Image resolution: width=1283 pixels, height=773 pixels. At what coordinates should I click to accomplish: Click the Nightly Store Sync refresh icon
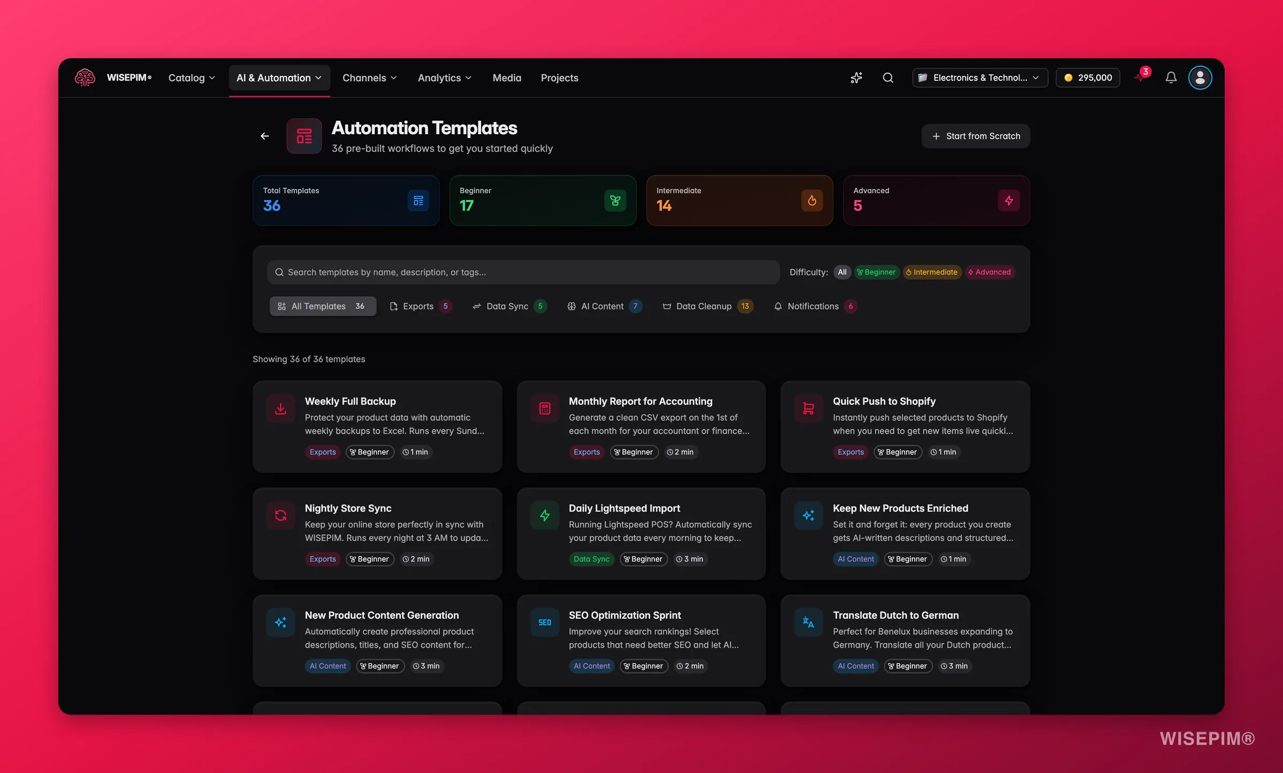point(281,516)
